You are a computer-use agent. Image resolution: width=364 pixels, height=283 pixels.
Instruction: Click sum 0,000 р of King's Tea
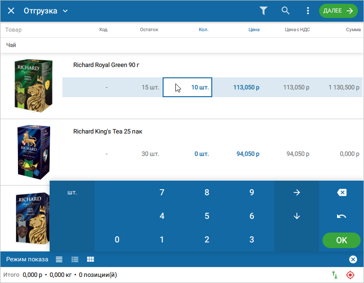coord(349,154)
